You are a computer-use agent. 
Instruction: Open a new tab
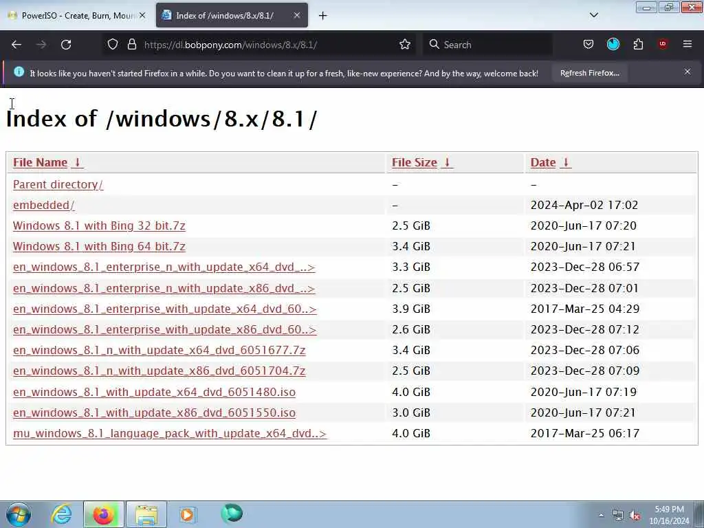pyautogui.click(x=323, y=16)
